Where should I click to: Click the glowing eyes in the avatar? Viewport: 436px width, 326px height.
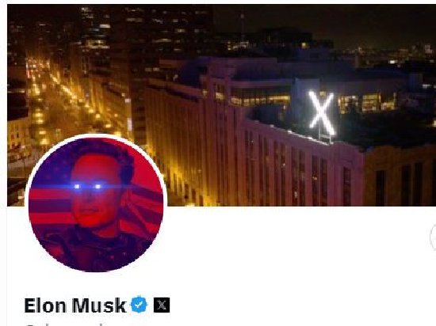point(87,187)
